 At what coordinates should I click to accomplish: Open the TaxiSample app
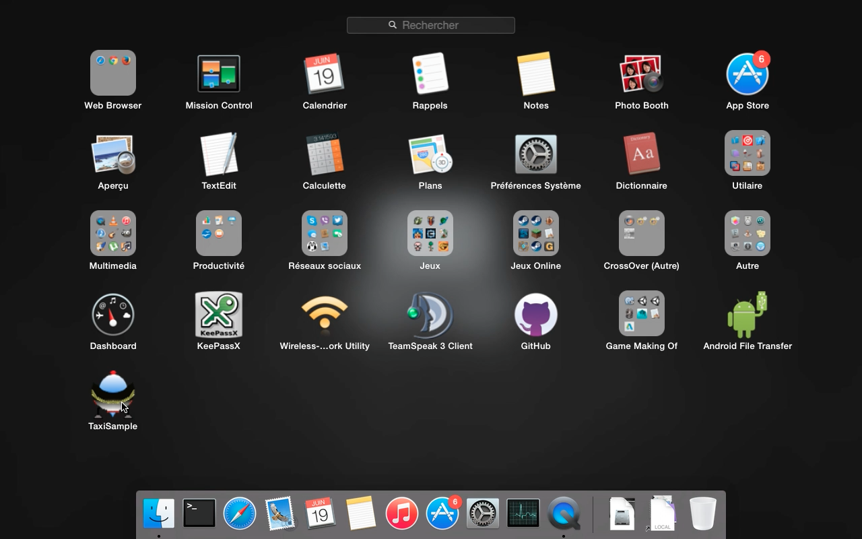tap(112, 395)
